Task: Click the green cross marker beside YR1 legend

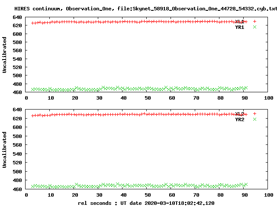Action: [x=254, y=27]
